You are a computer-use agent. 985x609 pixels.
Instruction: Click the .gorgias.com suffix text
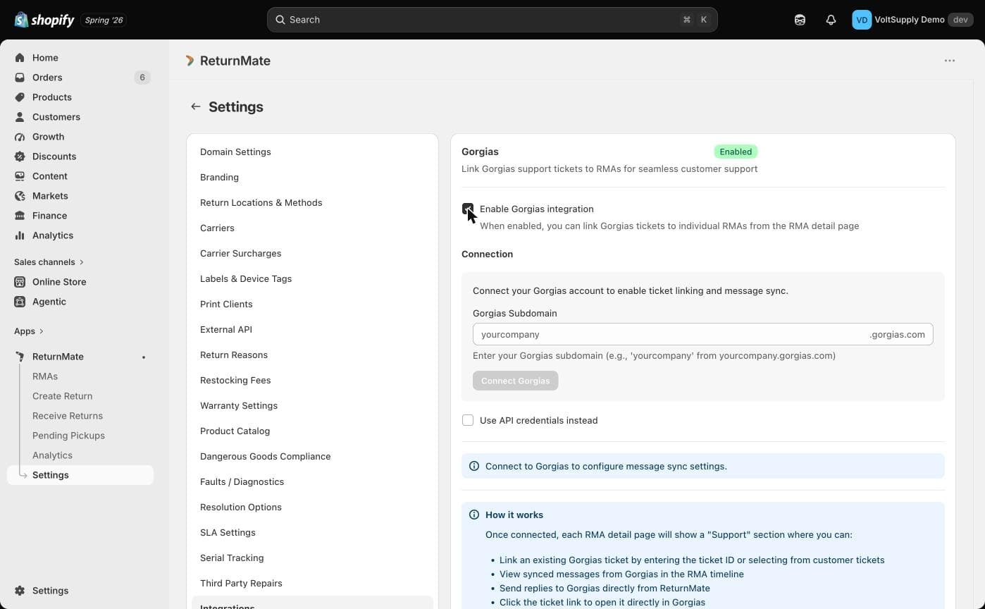[897, 334]
